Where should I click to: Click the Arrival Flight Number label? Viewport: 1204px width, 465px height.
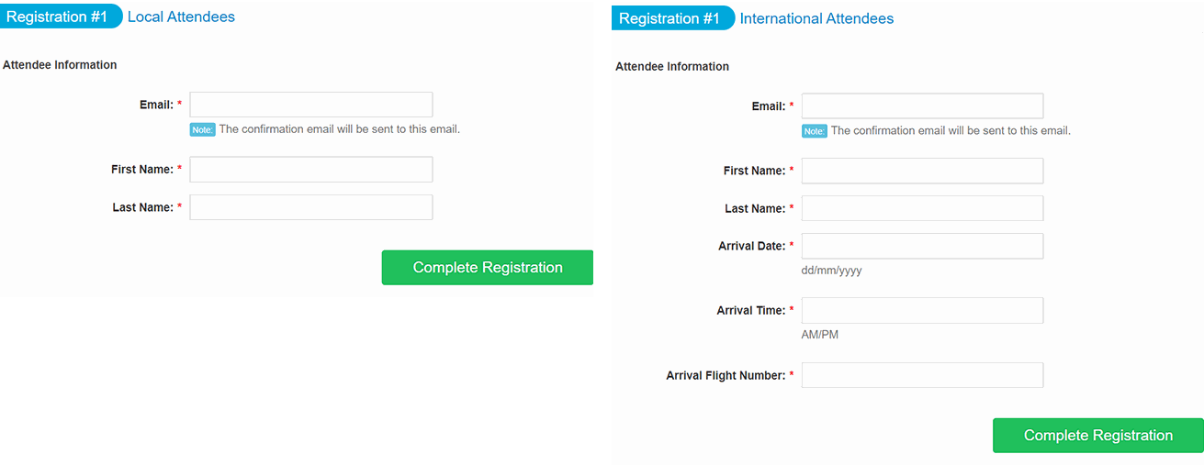coord(726,375)
